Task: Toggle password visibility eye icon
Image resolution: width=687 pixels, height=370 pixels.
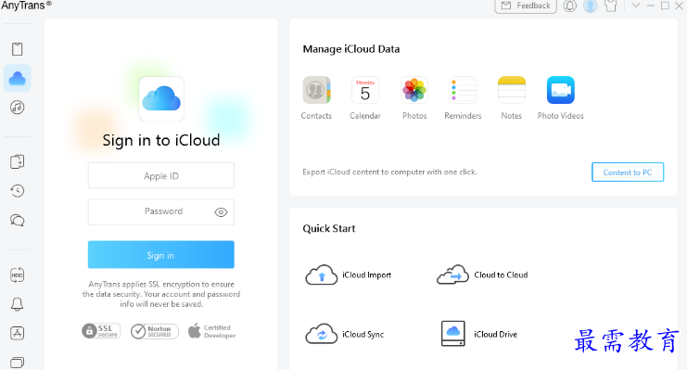Action: coord(221,212)
